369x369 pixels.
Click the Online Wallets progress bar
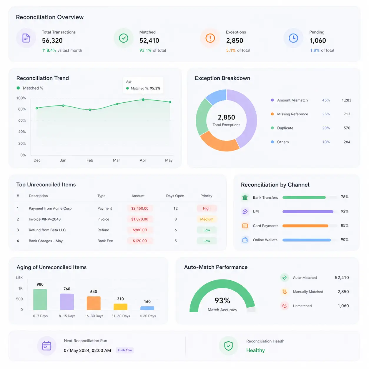pos(310,240)
